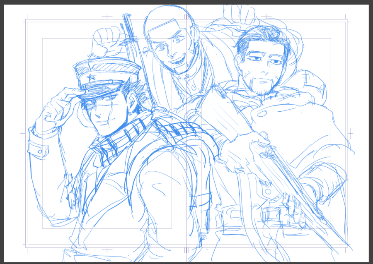Click the star emblem on the soldier's cap
Screen dimensions: 373x264
pos(91,77)
